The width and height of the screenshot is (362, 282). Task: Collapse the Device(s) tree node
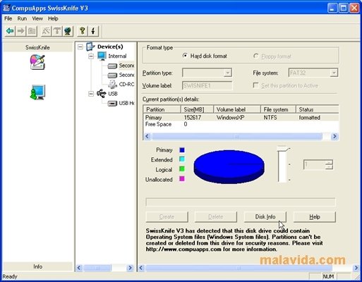80,47
